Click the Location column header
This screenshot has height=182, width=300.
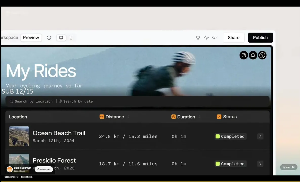click(18, 117)
